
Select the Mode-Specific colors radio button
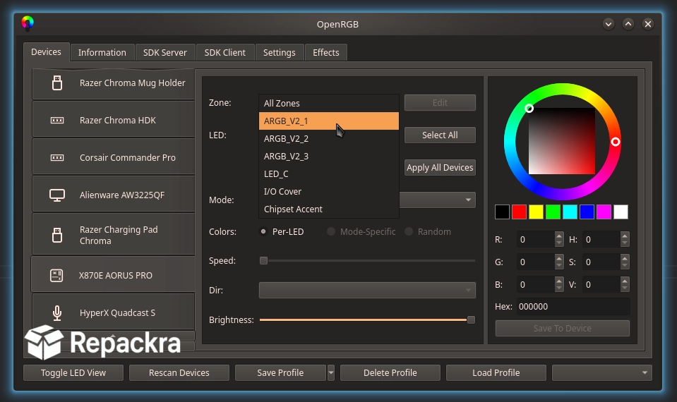click(x=330, y=231)
